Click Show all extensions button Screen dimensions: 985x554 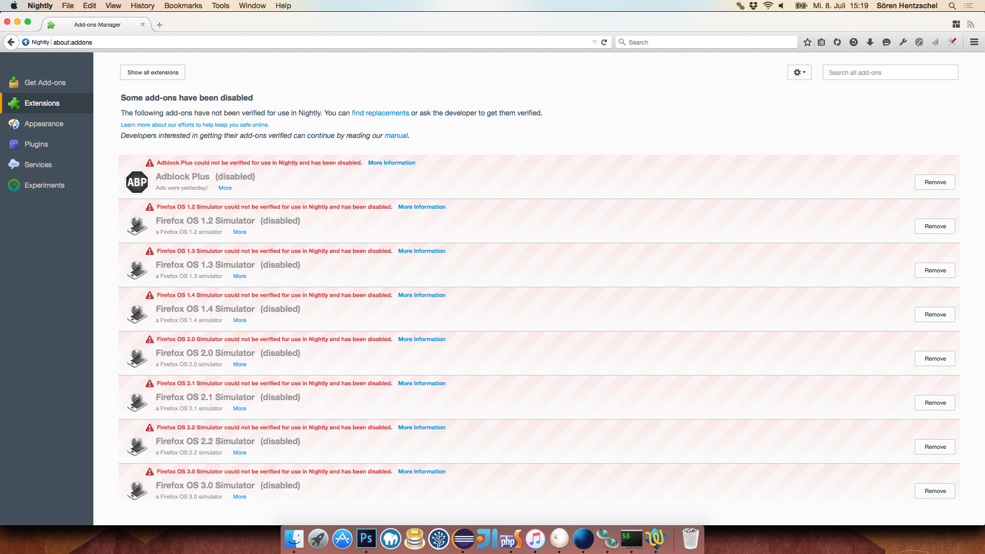pyautogui.click(x=152, y=72)
